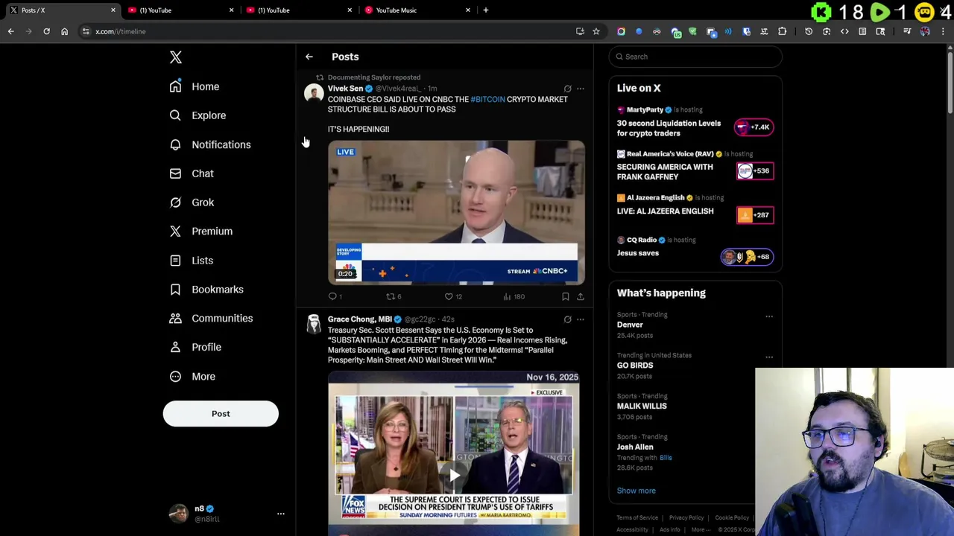Image resolution: width=954 pixels, height=536 pixels.
Task: Repost Vivek Sen's post
Action: [x=393, y=296]
